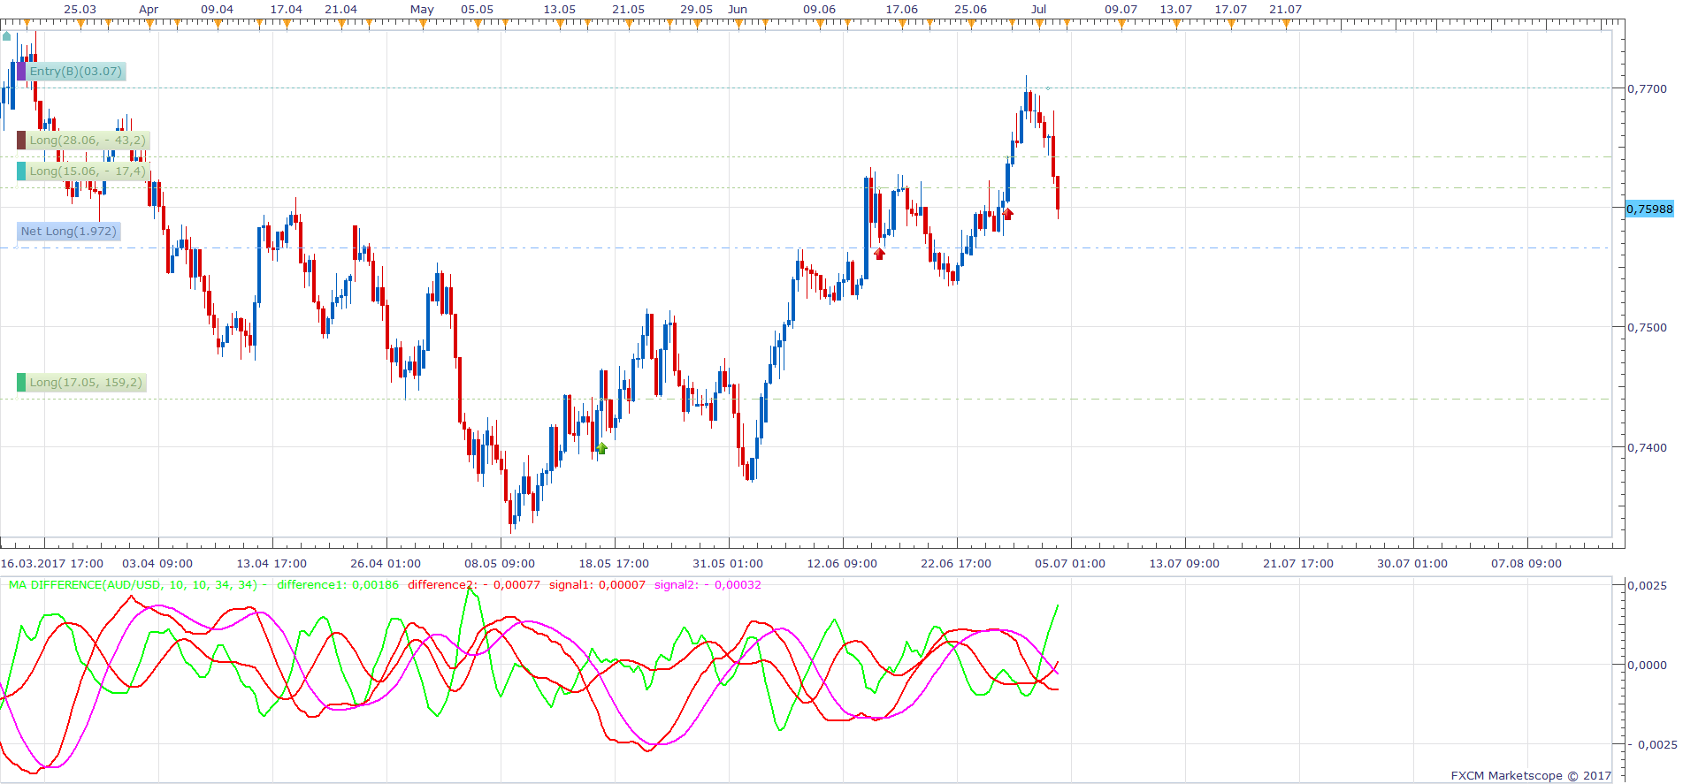Click the orange marker under 13.07 date
The image size is (1683, 784).
[x=1176, y=25]
